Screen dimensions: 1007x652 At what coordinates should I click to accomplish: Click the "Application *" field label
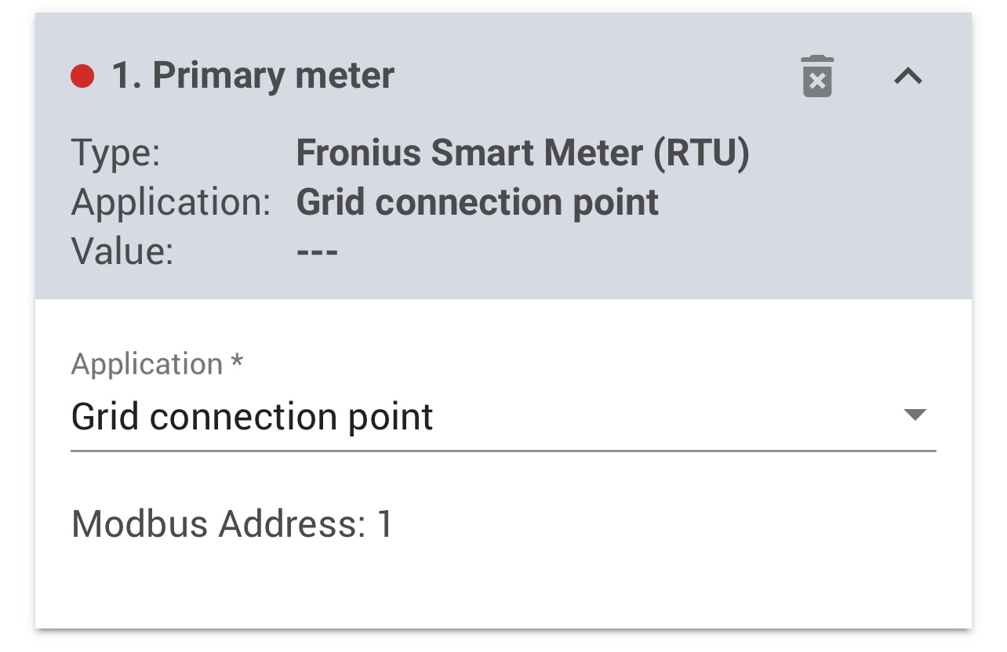point(147,364)
